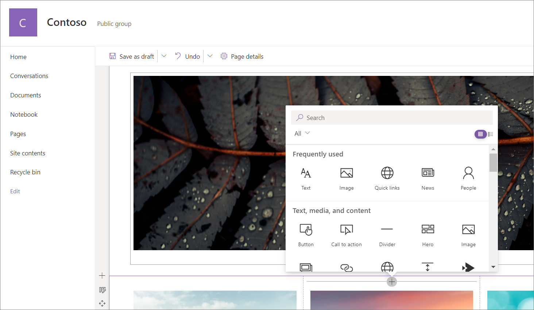Viewport: 534px width, 310px height.
Task: Expand the Undo options chevron
Action: click(x=210, y=56)
